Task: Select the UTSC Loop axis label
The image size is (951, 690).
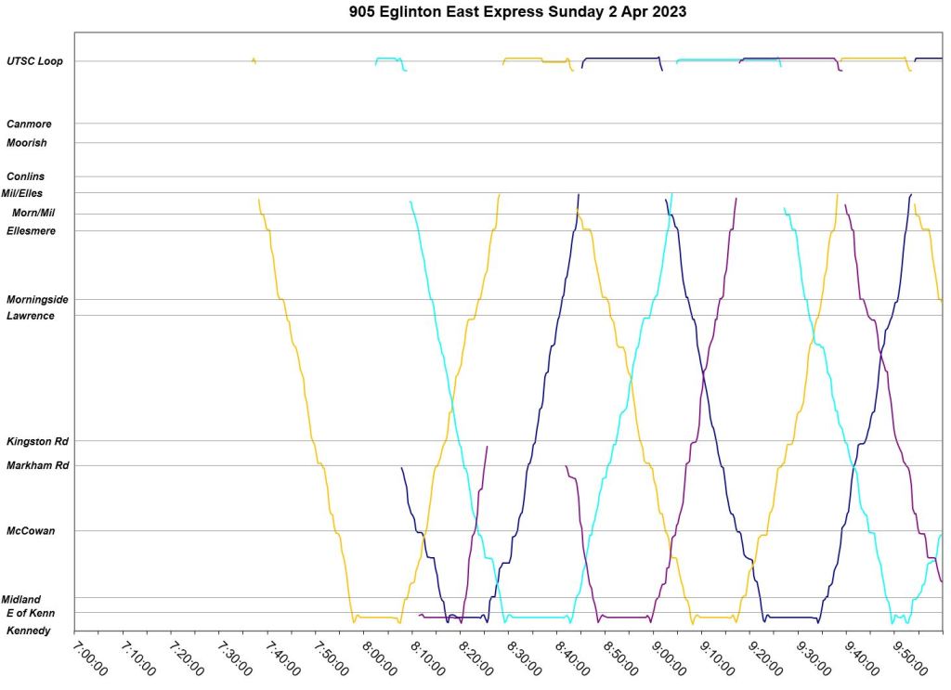Action: [x=35, y=62]
